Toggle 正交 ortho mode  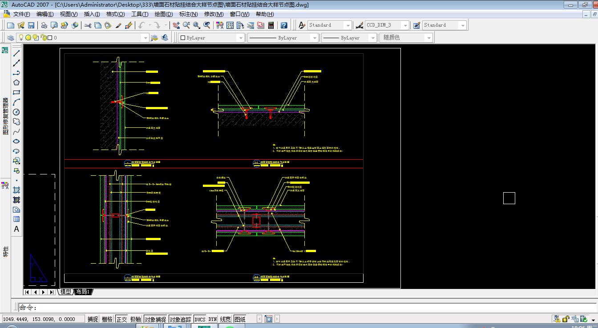pos(121,319)
